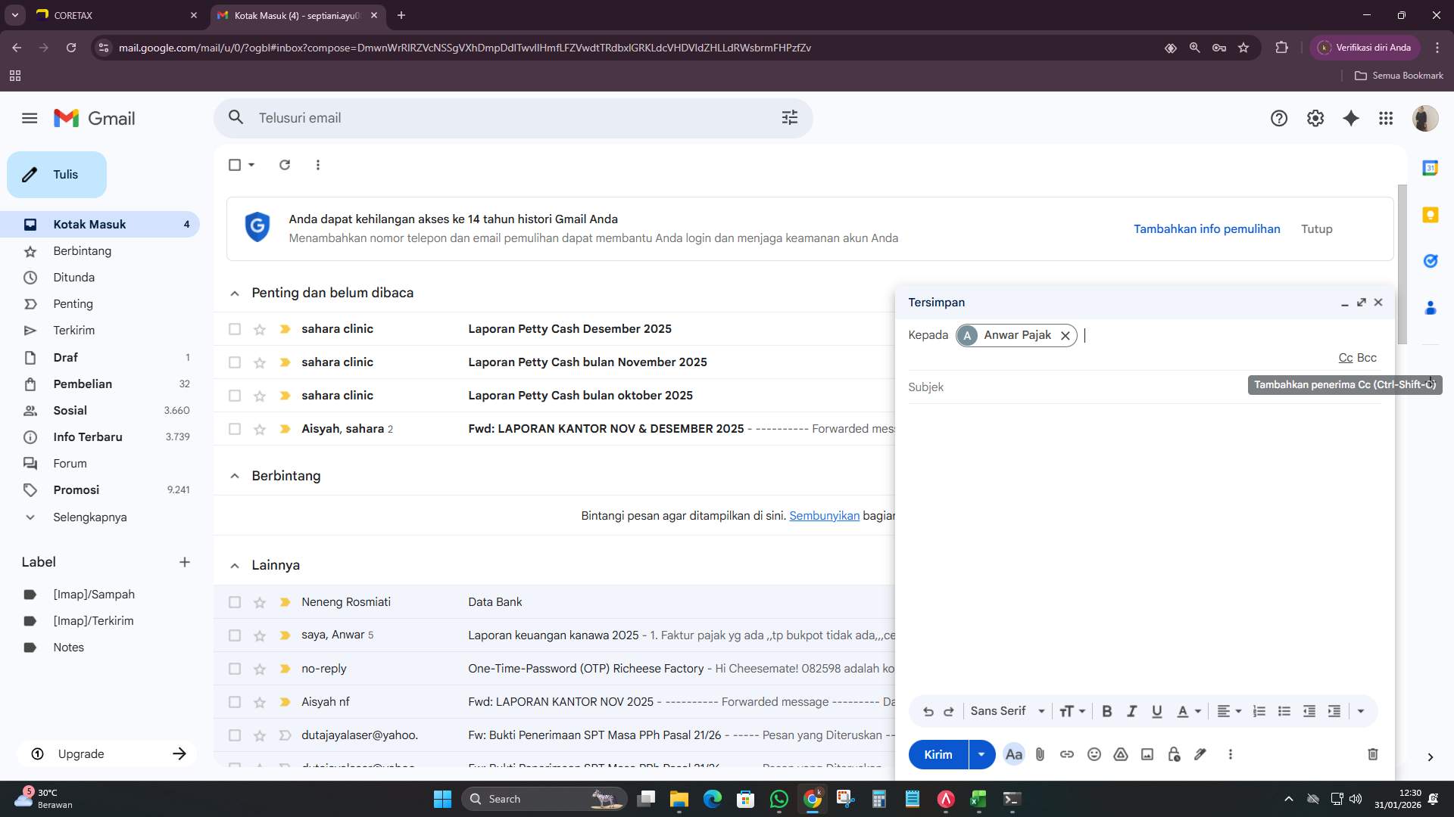Collapse the Berbintang section
Viewport: 1454px width, 817px height.
(x=235, y=476)
